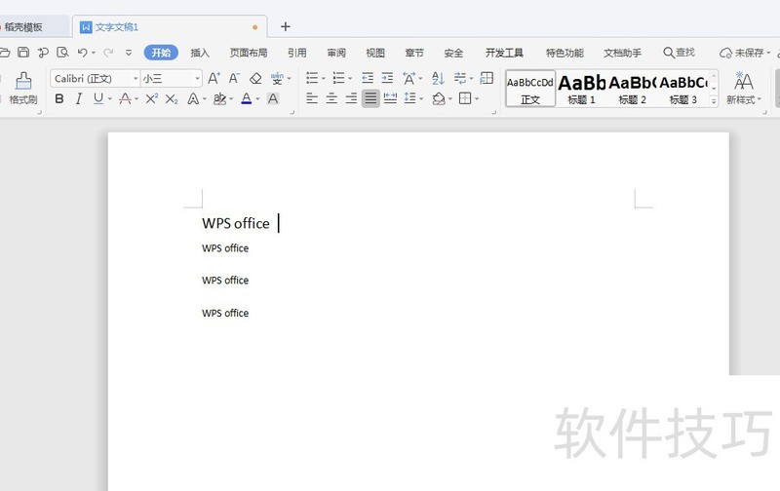The image size is (780, 491).
Task: Click the Print Preview icon
Action: 62,53
